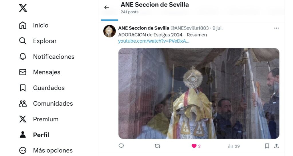Screen dimensions: 293x156
Task: Open Explorar search page
Action: click(x=38, y=41)
